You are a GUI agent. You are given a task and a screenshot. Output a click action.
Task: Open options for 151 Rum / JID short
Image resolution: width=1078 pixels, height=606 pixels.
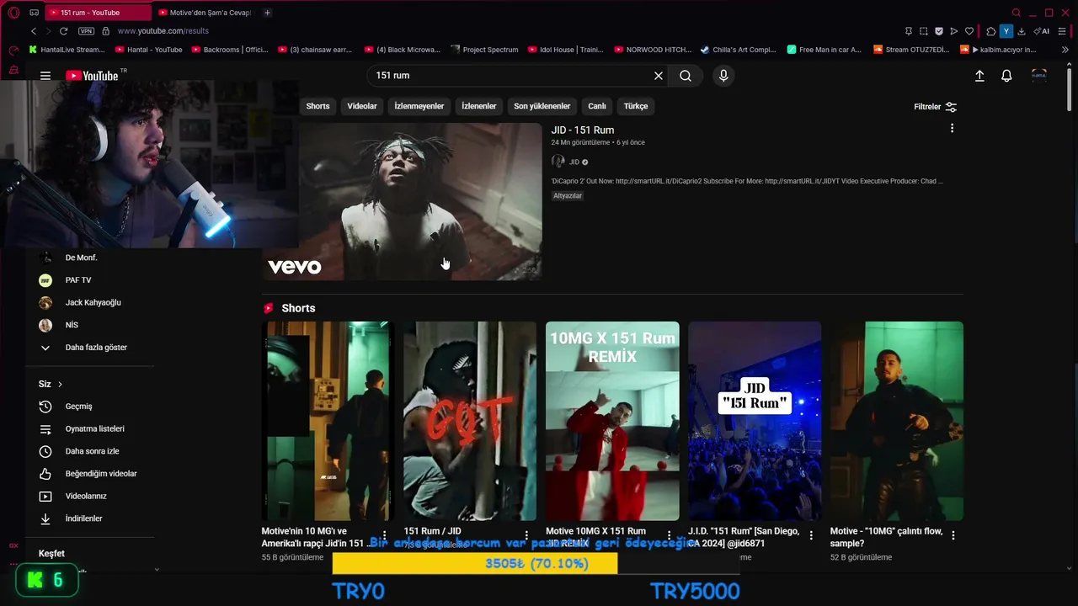526,535
